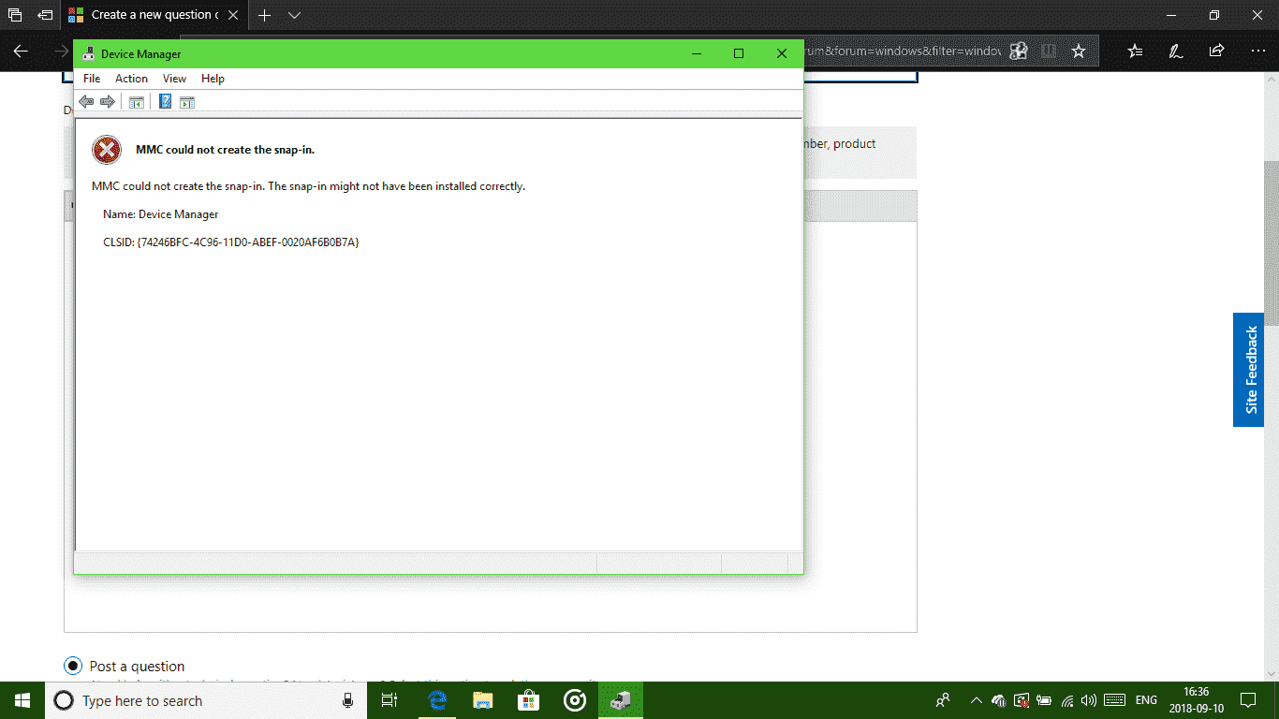Click Edge 'Set these tabs aside' icon
The image size is (1279, 719).
click(45, 15)
